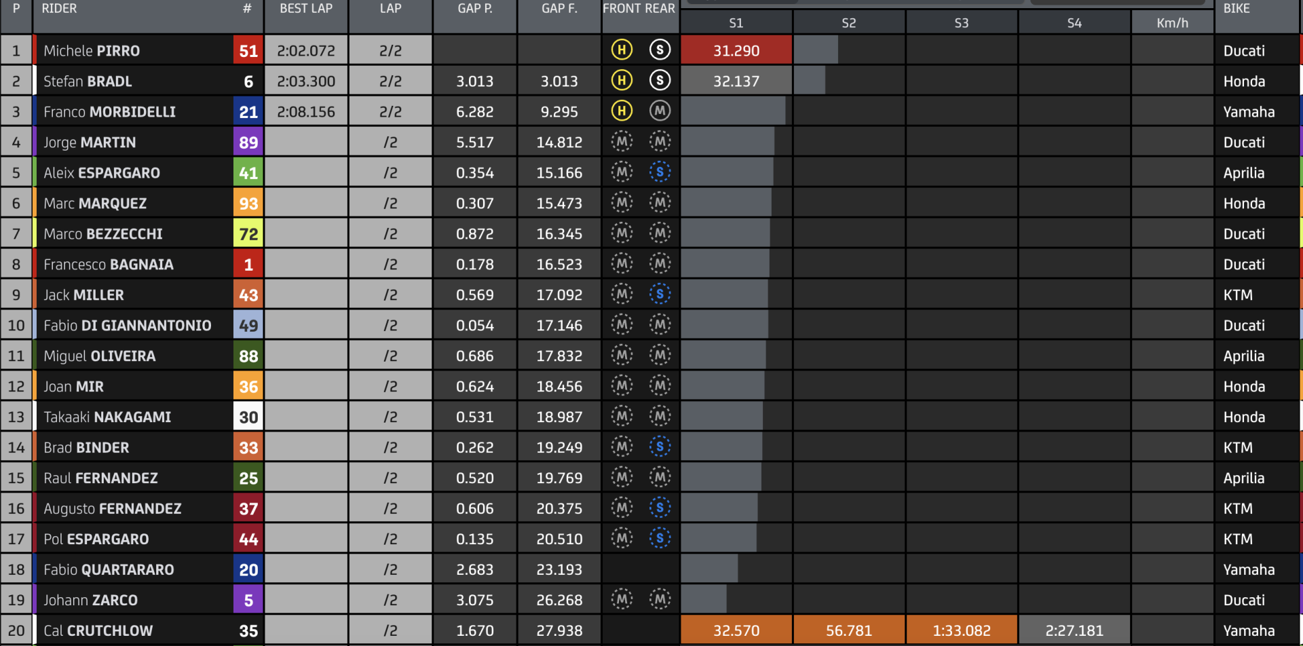Click Morbidelli's front hard tyre icon
1303x646 pixels.
coord(622,111)
